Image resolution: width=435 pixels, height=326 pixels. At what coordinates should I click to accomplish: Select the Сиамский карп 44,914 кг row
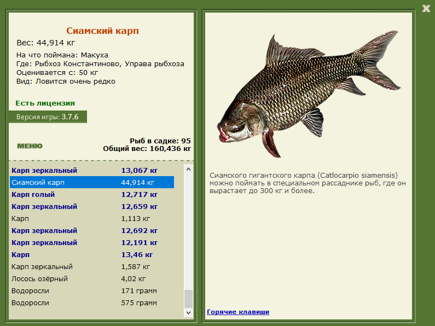92,182
